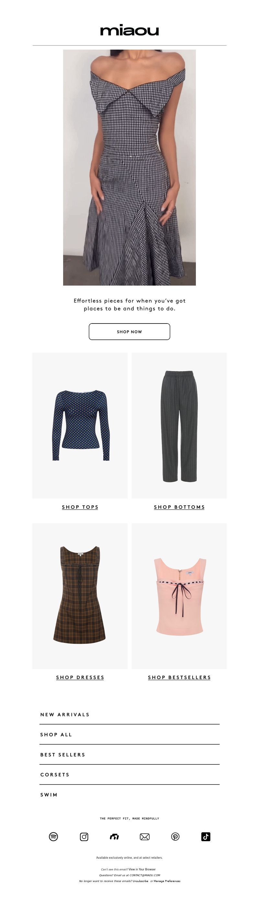The height and width of the screenshot is (907, 259).
Task: Open the Shop Dresses link
Action: tap(80, 677)
